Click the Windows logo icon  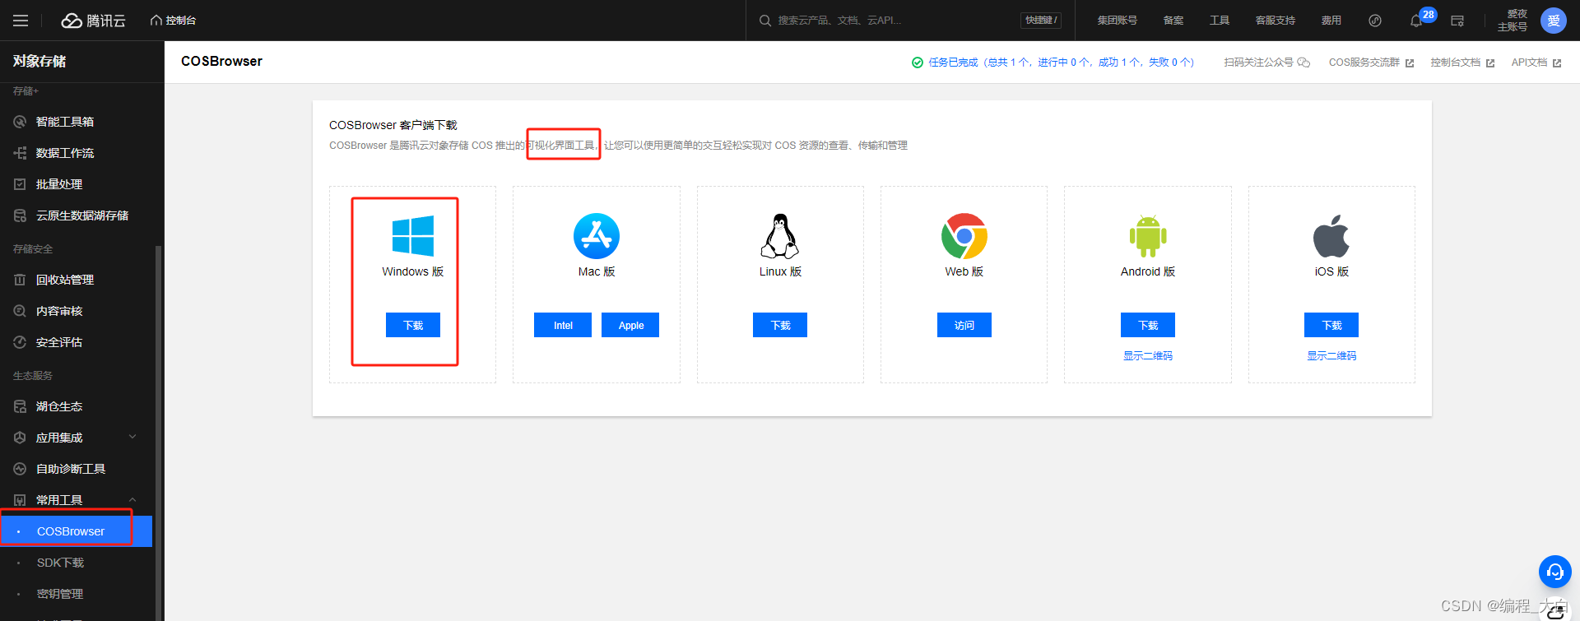[x=413, y=236]
